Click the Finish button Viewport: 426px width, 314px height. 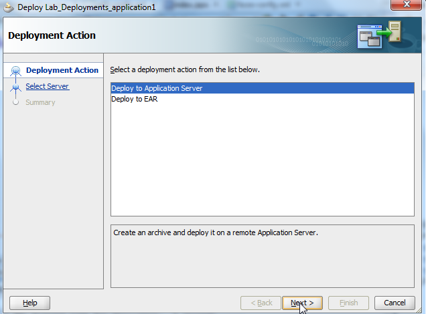coord(348,303)
